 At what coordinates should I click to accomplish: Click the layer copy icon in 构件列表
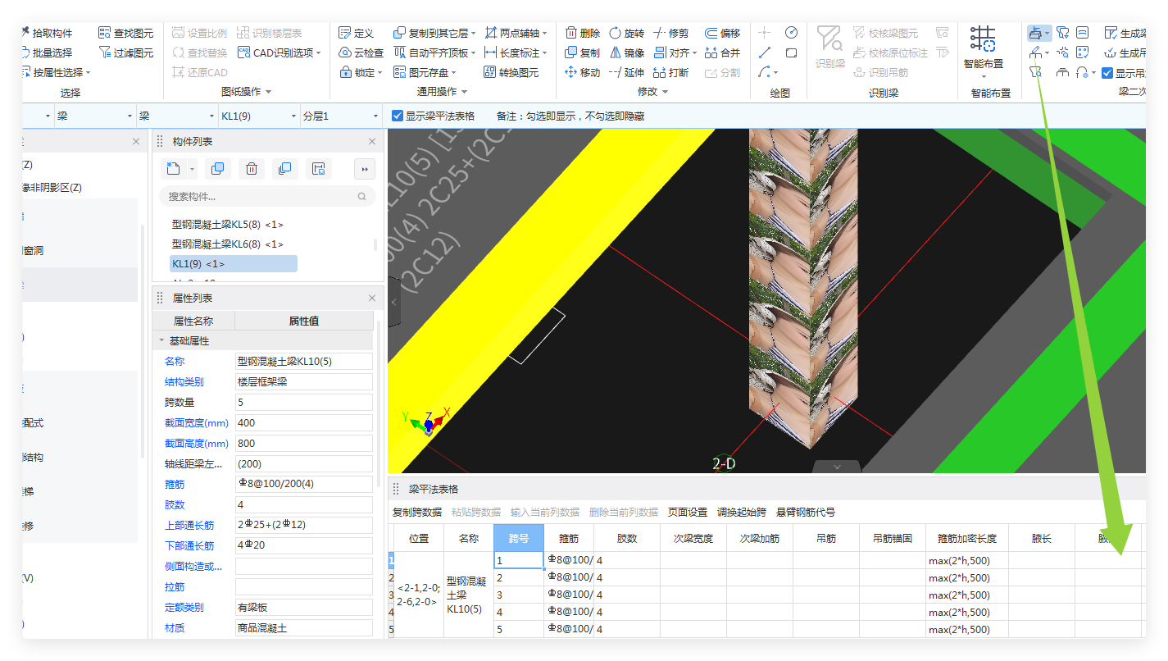[x=284, y=169]
